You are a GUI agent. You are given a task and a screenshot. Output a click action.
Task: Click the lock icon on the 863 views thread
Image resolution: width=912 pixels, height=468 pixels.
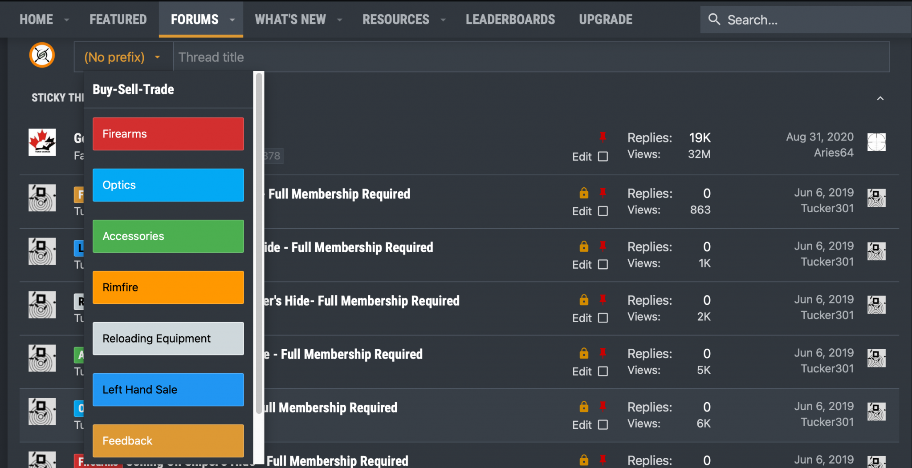click(584, 193)
